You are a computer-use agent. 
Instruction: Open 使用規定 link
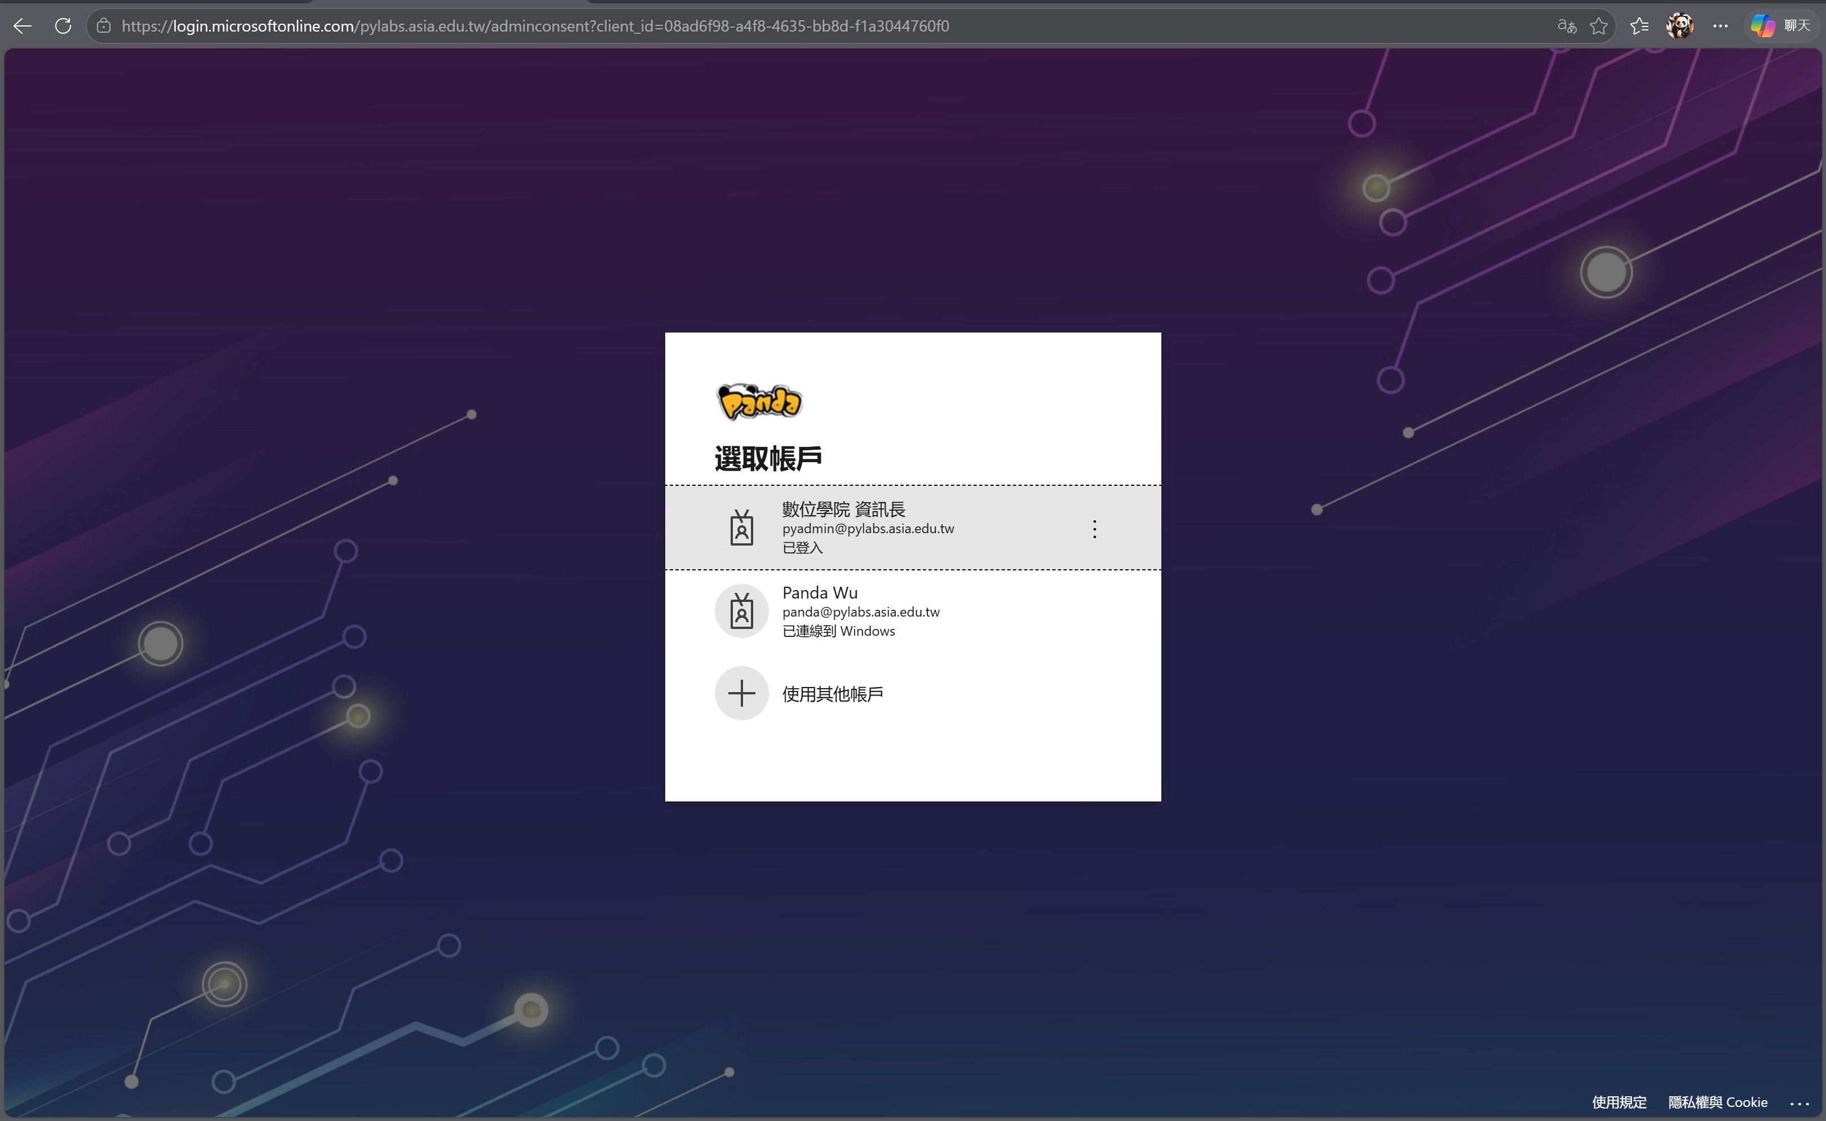pos(1619,1102)
